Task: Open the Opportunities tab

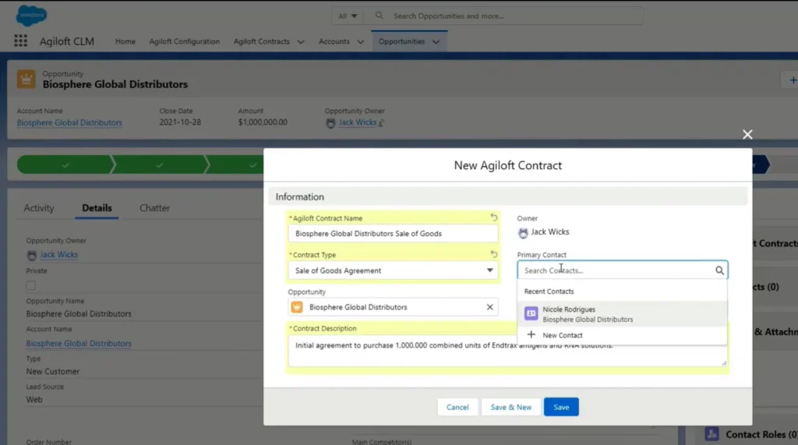Action: point(401,41)
